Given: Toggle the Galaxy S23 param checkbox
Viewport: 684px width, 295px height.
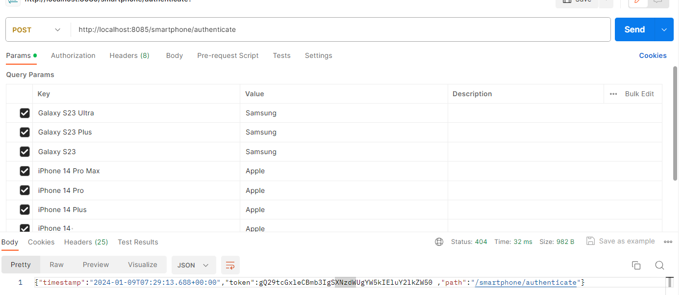Looking at the screenshot, I should pyautogui.click(x=25, y=152).
